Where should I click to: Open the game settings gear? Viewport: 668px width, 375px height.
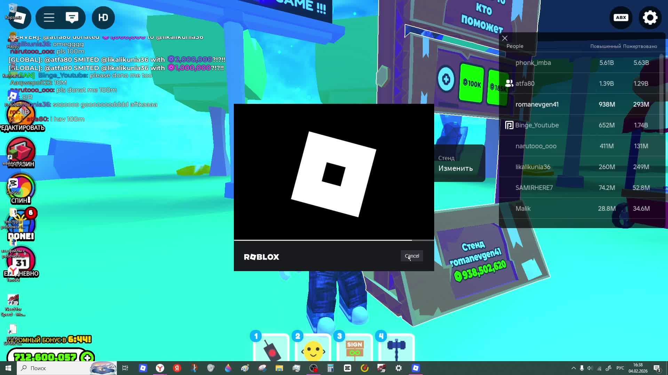(650, 18)
